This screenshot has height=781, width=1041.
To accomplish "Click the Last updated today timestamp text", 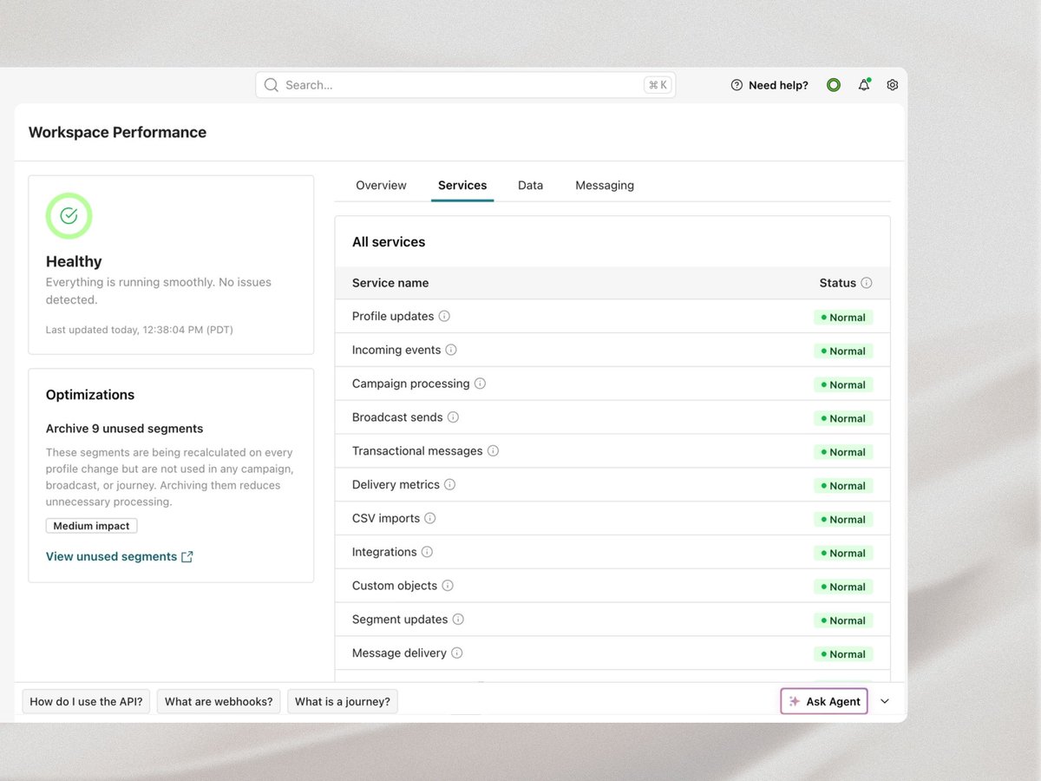I will [x=140, y=330].
